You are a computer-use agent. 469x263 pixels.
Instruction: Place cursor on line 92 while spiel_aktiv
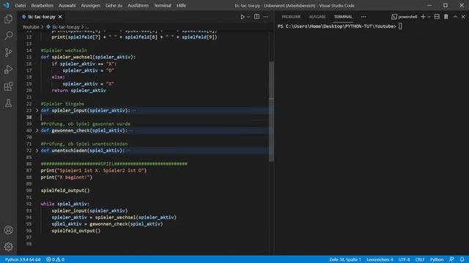click(65, 204)
